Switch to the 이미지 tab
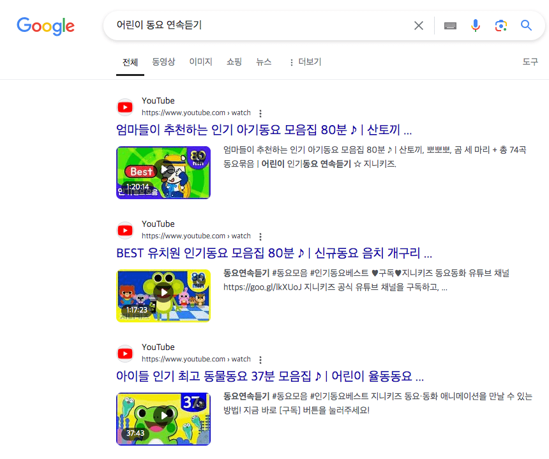Image resolution: width=549 pixels, height=459 pixels. click(x=200, y=62)
